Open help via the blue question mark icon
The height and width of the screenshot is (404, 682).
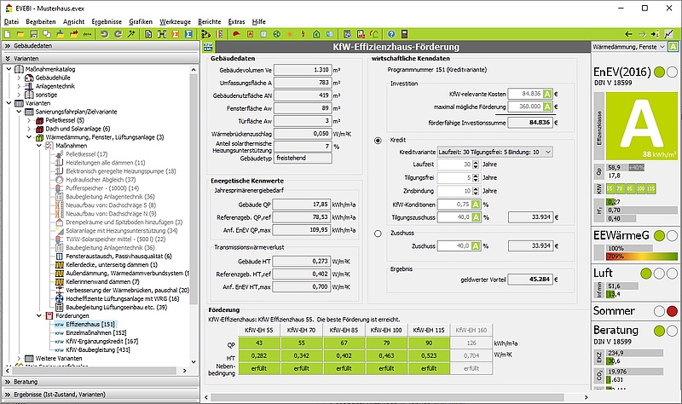click(391, 34)
